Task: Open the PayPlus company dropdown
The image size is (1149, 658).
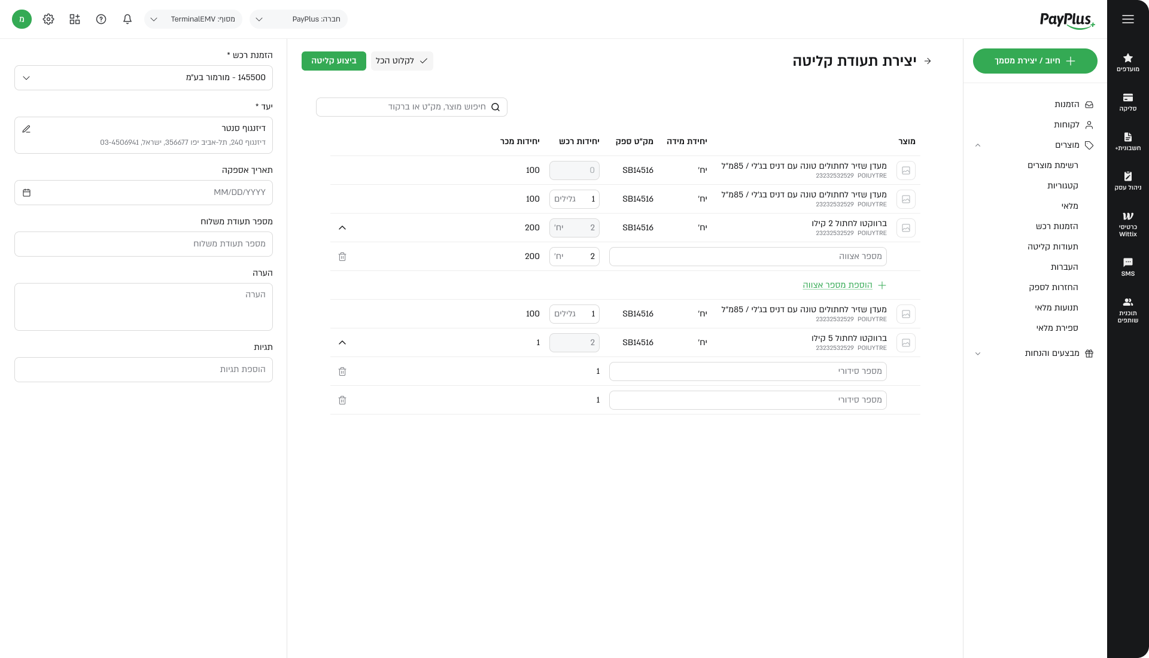Action: point(298,19)
